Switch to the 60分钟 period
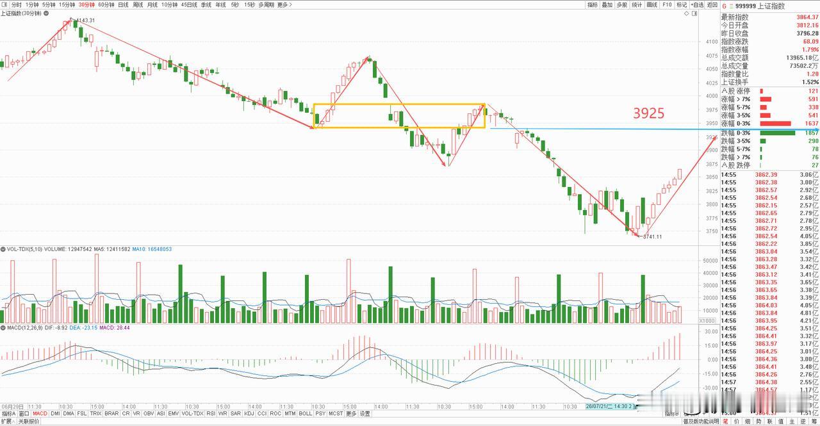Screen dimensions: 820x426 point(107,4)
